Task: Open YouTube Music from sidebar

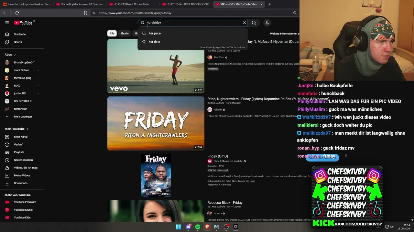Action: click(x=23, y=210)
